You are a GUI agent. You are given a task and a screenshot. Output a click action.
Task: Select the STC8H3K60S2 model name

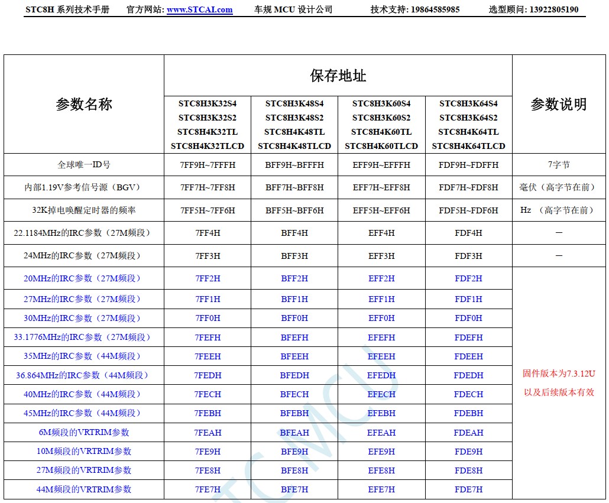381,118
